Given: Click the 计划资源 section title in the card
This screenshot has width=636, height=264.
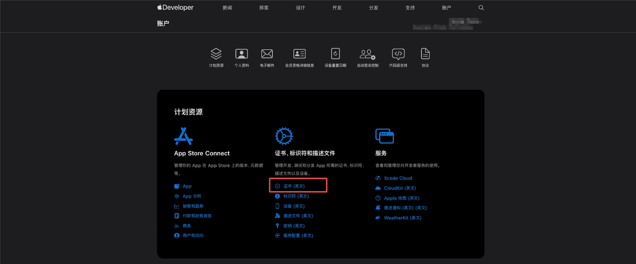Looking at the screenshot, I should [x=188, y=112].
